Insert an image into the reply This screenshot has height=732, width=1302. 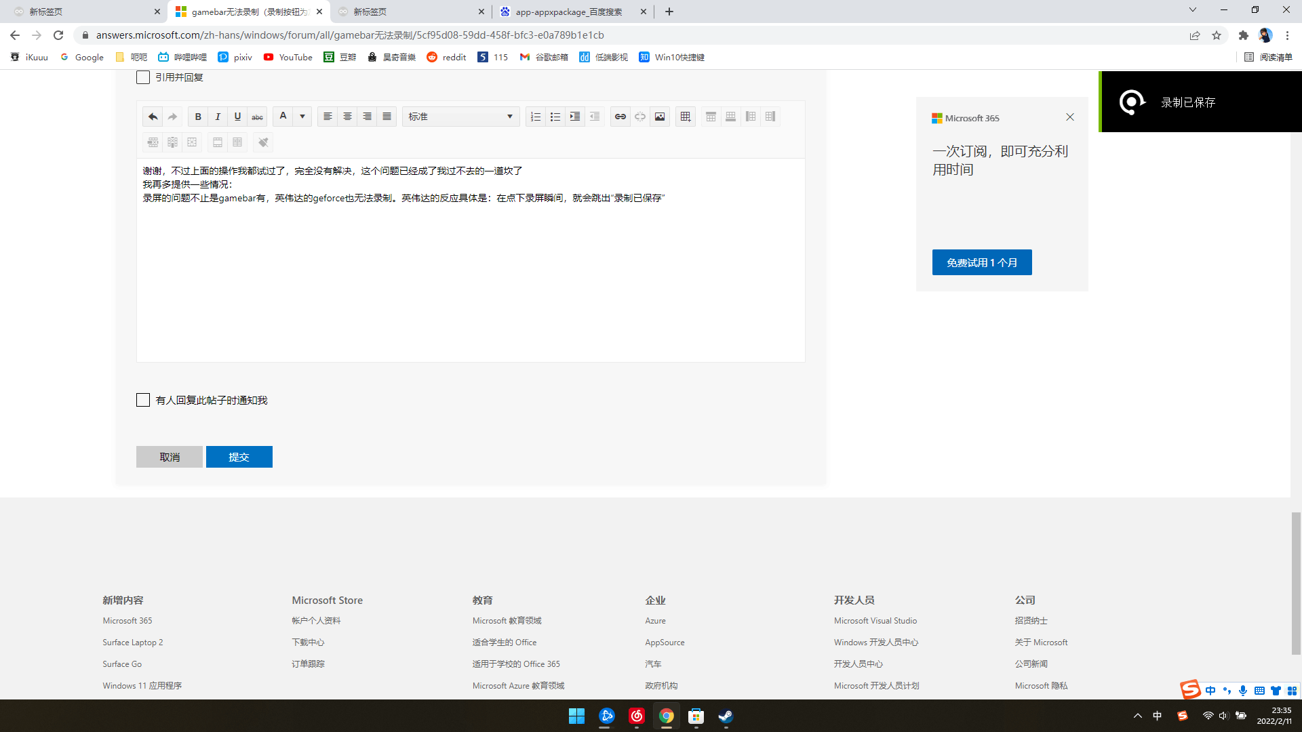660,117
